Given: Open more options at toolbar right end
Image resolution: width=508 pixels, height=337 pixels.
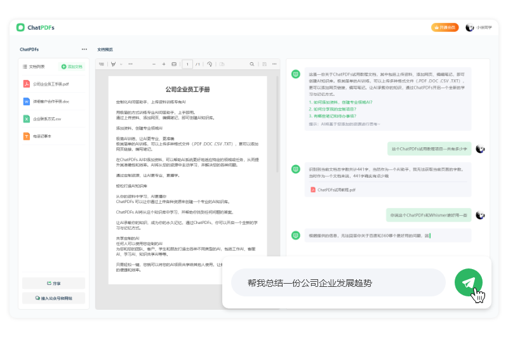Looking at the screenshot, I should pos(274,64).
